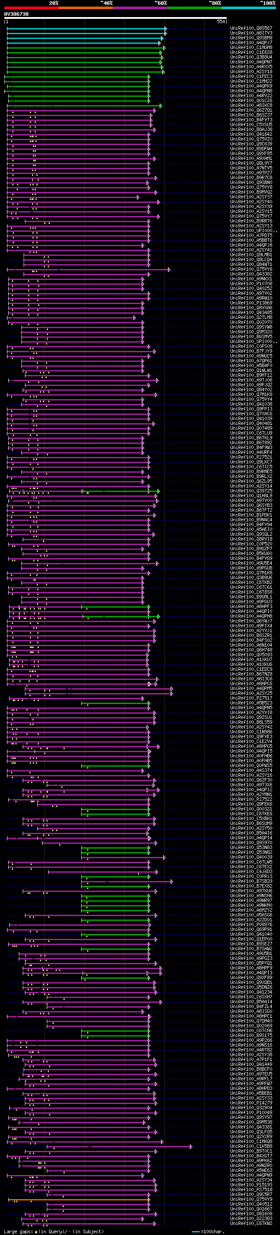Select hit UniRef100_Q41039
Screen dimensions: 280x1235
251,418
